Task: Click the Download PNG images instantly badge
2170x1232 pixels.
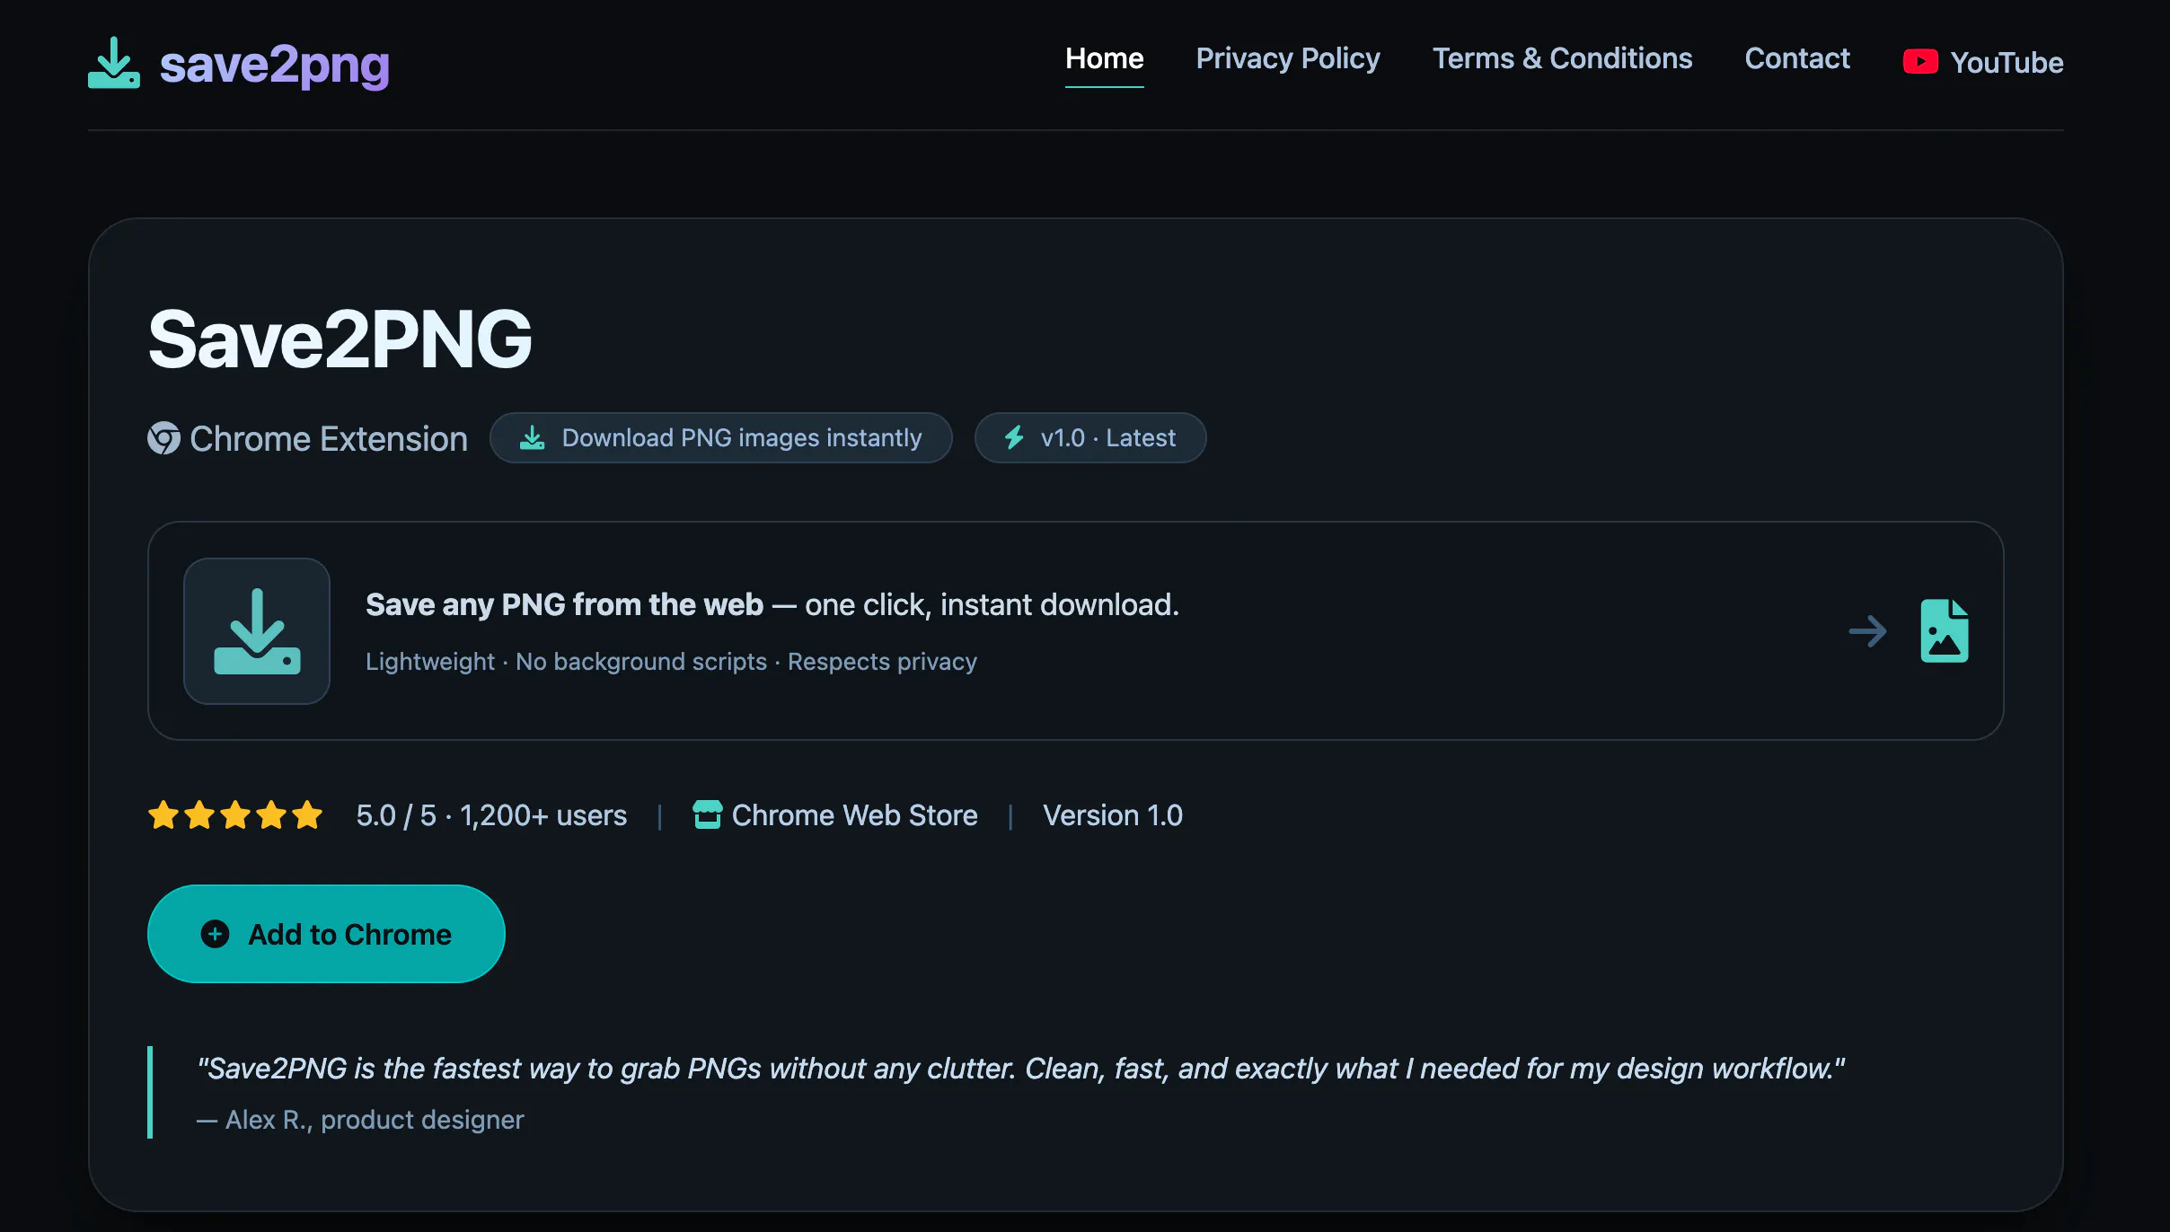Action: click(720, 438)
